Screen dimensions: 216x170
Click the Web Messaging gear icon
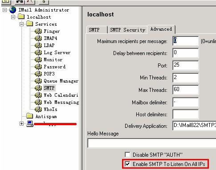click(x=38, y=102)
